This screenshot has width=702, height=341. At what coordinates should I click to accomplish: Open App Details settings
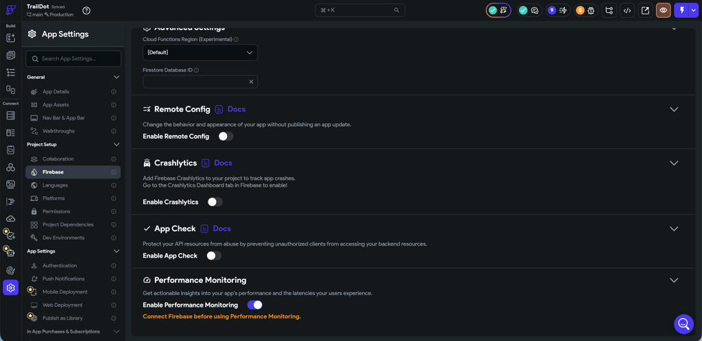point(73,91)
